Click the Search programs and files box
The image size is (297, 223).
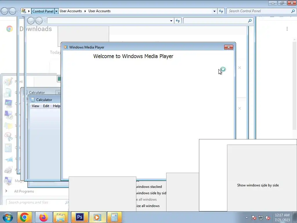37,202
